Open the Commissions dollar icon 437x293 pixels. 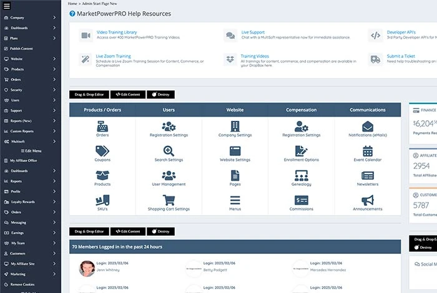[302, 200]
